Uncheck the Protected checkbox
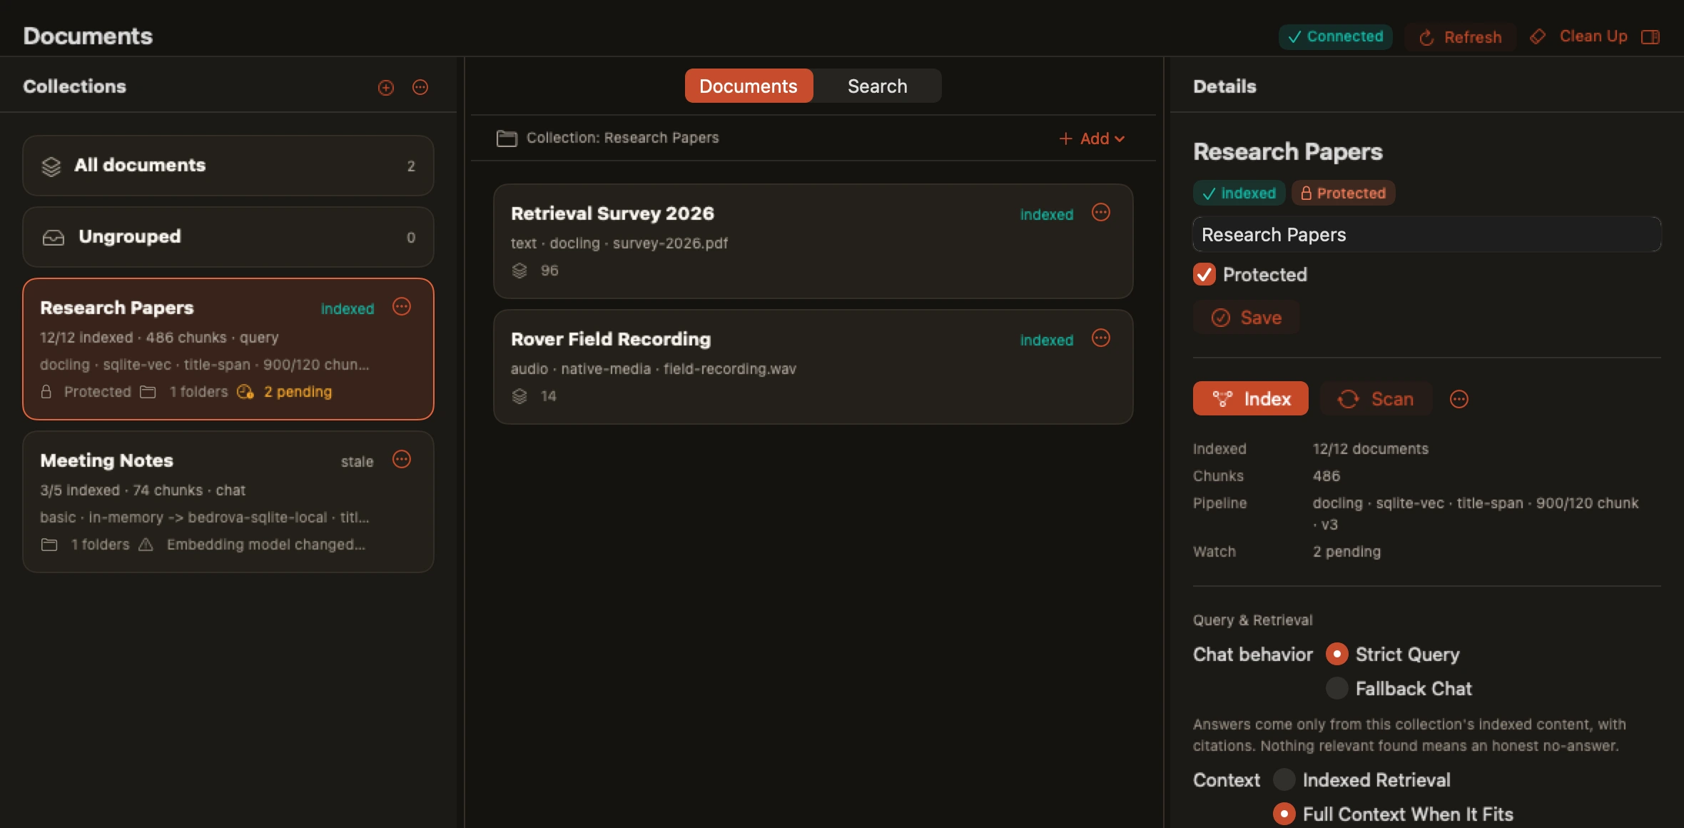 (1204, 275)
